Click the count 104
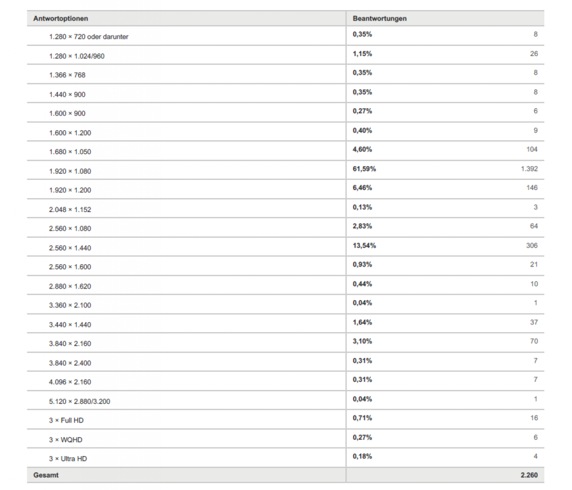 [532, 149]
